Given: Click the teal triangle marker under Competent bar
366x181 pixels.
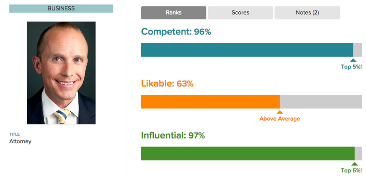Looking at the screenshot, I should click(x=353, y=60).
